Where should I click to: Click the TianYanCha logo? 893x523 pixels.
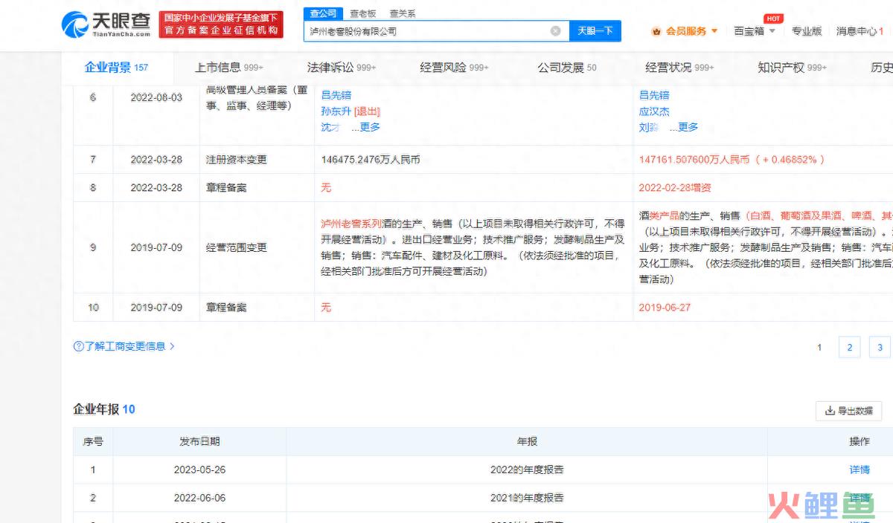pos(106,25)
